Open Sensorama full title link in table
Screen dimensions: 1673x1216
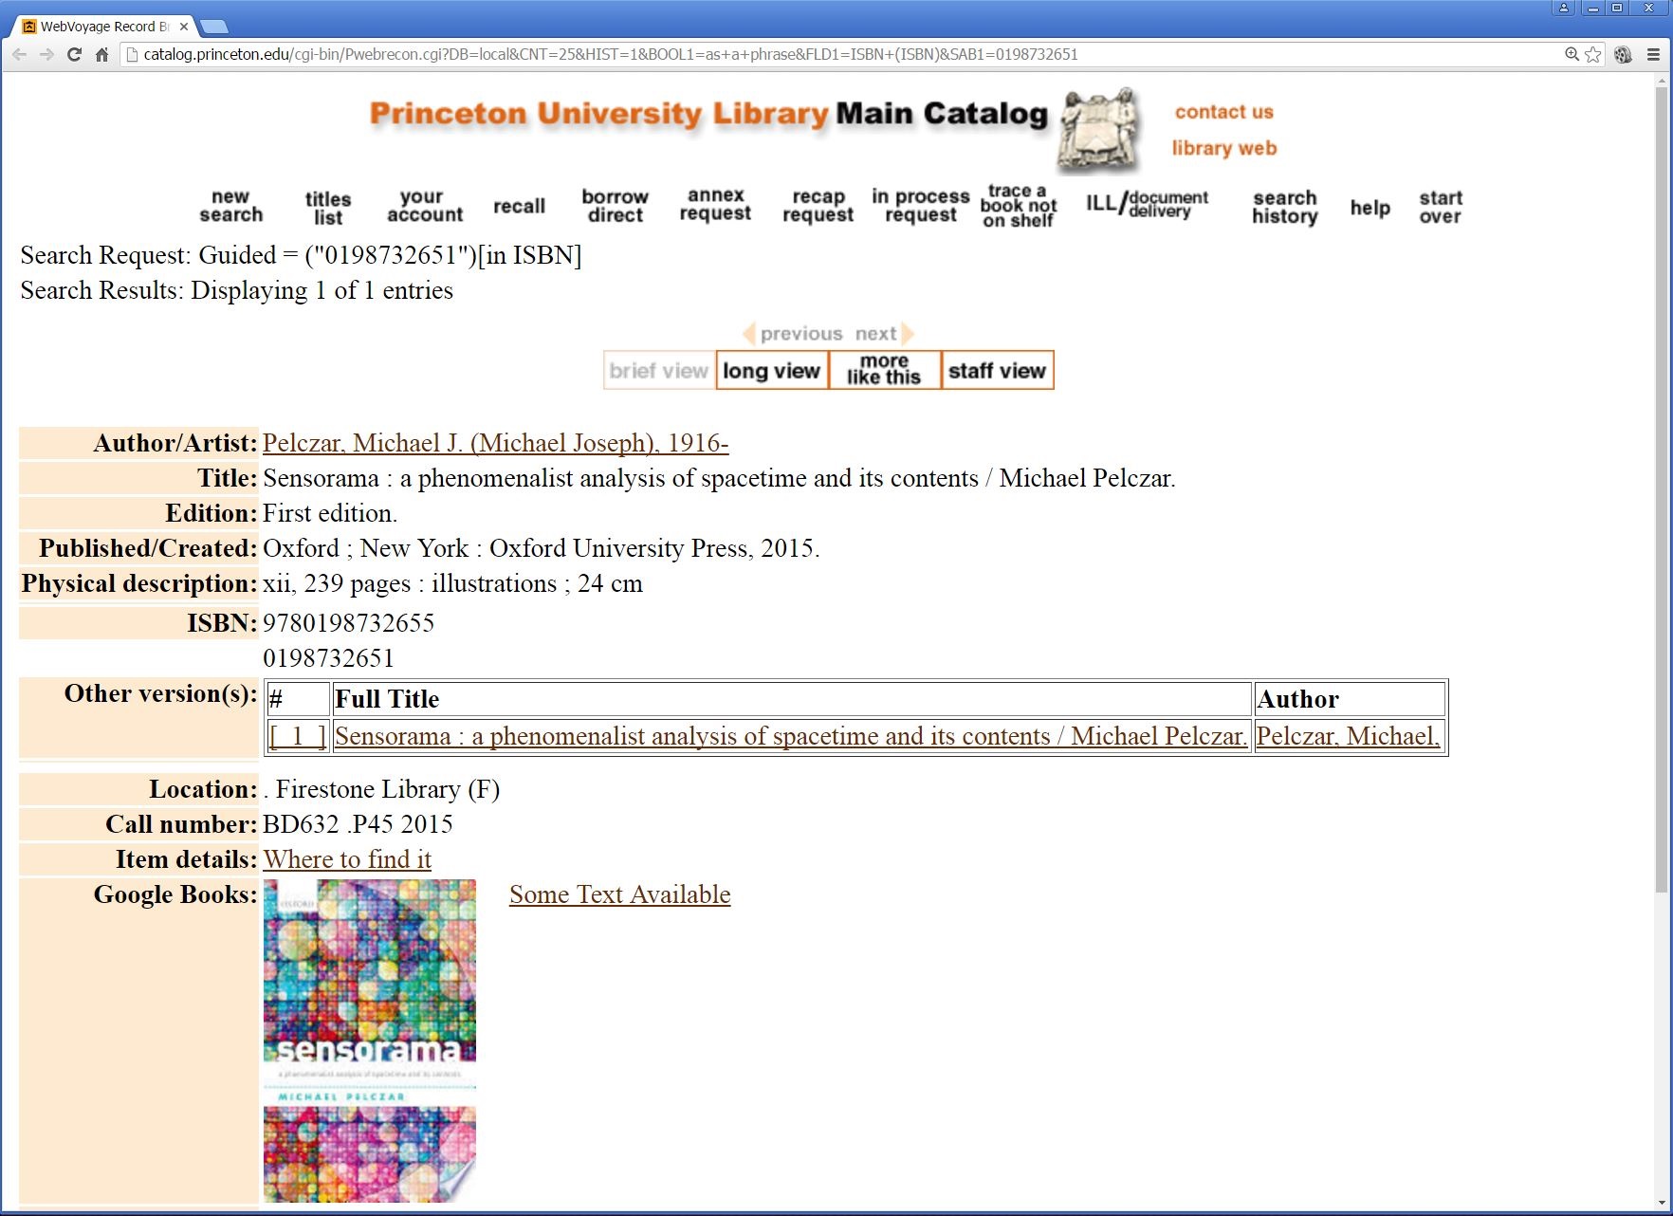pos(791,736)
